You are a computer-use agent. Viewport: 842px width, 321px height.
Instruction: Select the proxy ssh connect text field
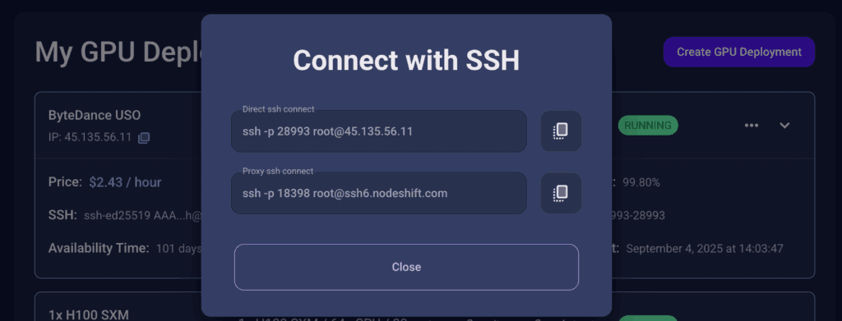coord(379,193)
